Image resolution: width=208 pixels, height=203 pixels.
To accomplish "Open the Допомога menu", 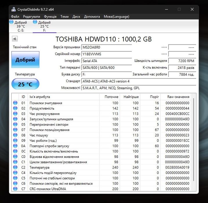I will point(92,17).
